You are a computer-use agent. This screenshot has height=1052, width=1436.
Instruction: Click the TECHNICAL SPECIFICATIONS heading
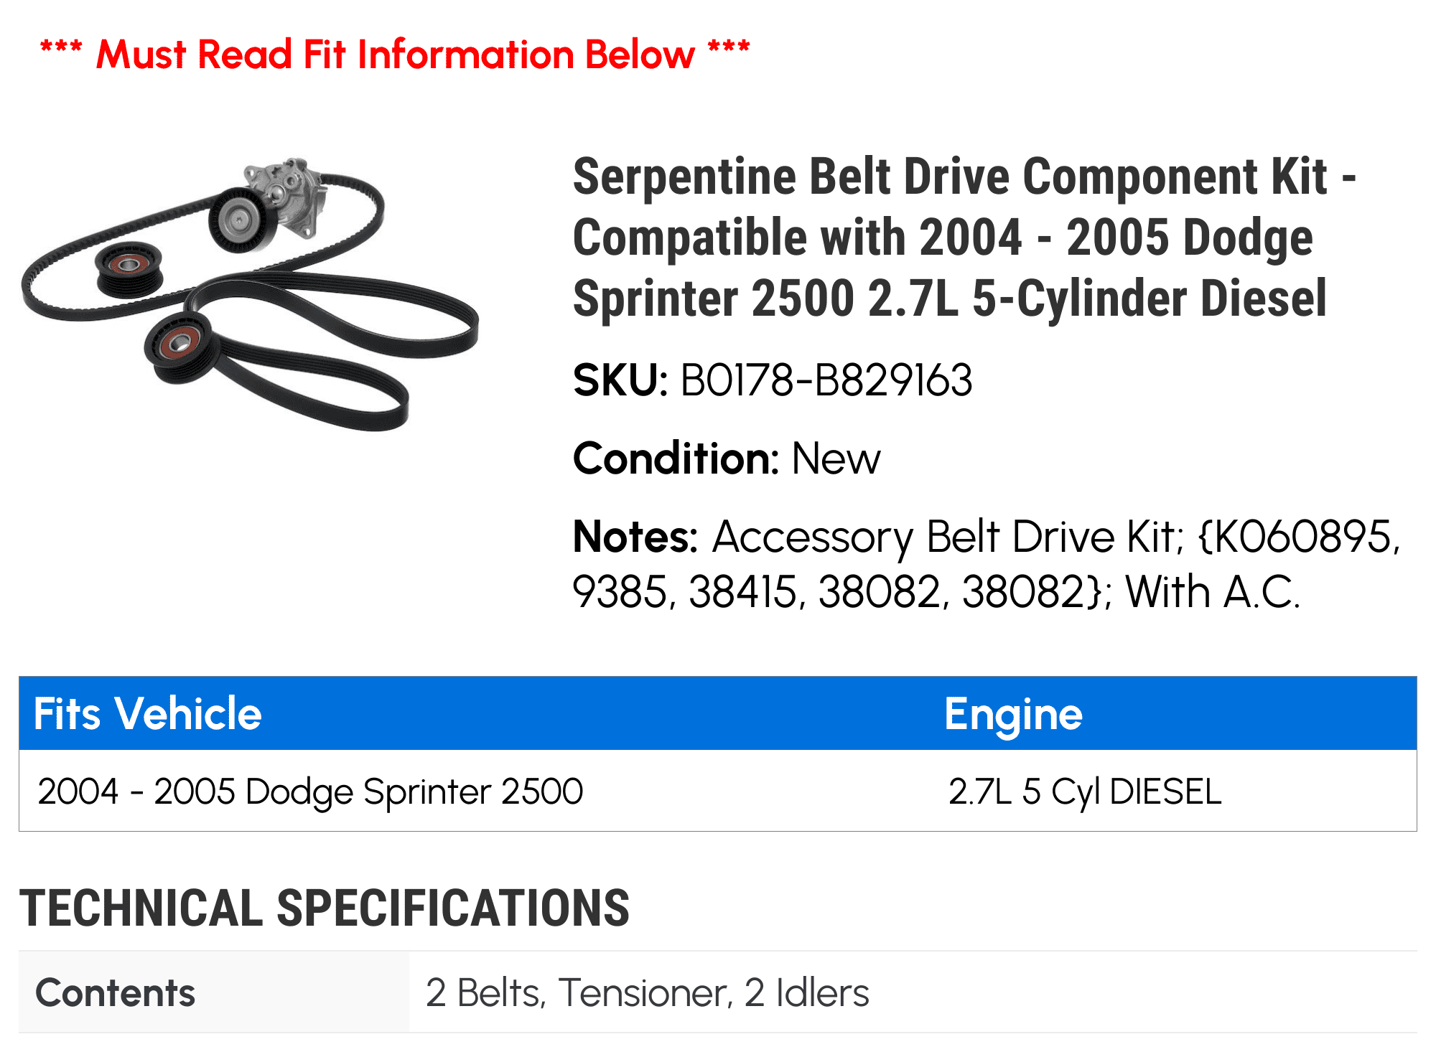click(324, 908)
